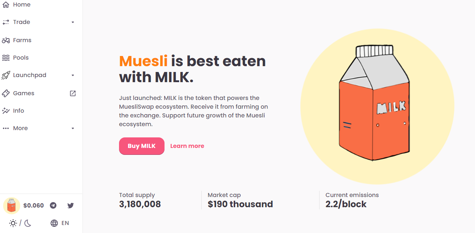Switch to light mode sun icon
The height and width of the screenshot is (233, 475).
point(13,223)
